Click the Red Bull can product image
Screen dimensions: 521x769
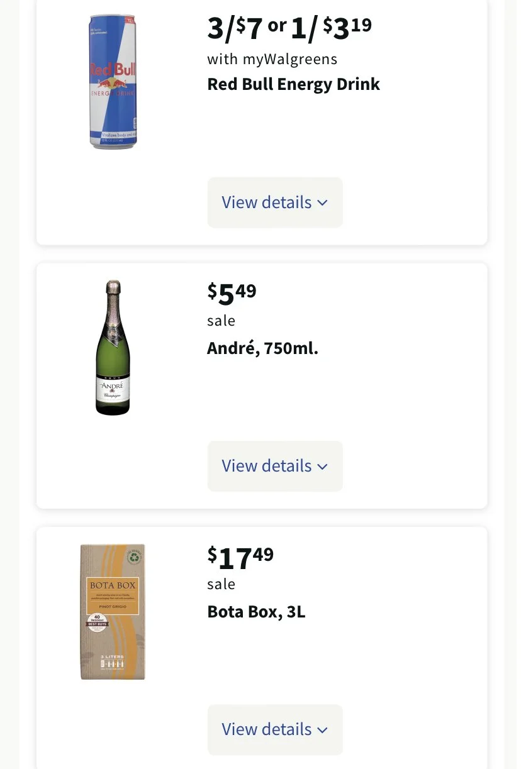(x=113, y=82)
